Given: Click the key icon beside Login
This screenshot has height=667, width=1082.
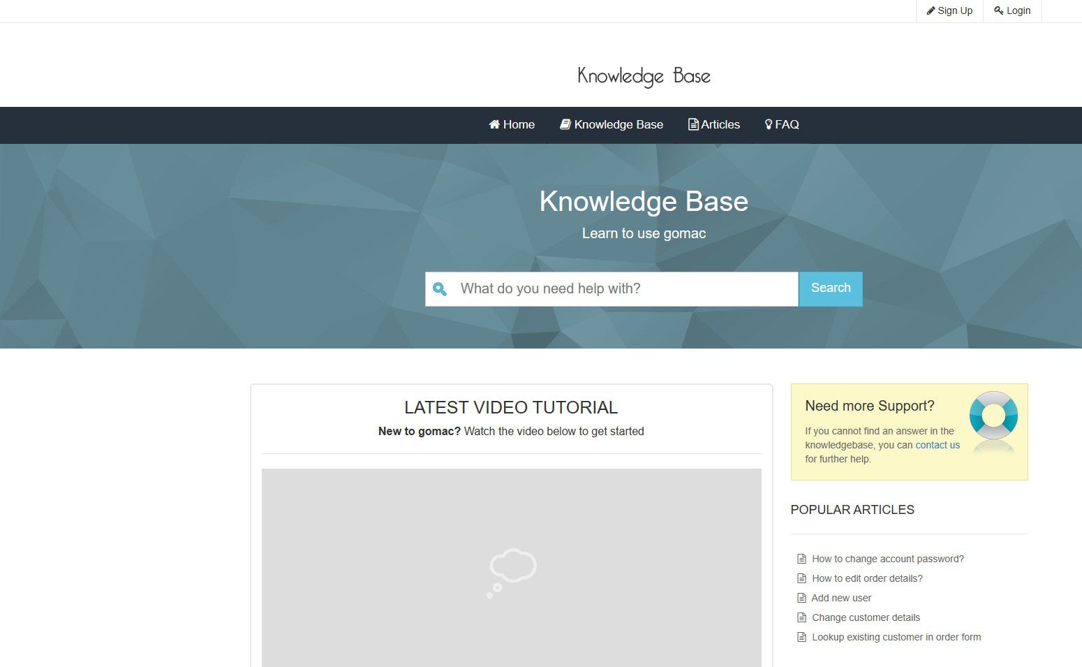Looking at the screenshot, I should pyautogui.click(x=999, y=10).
